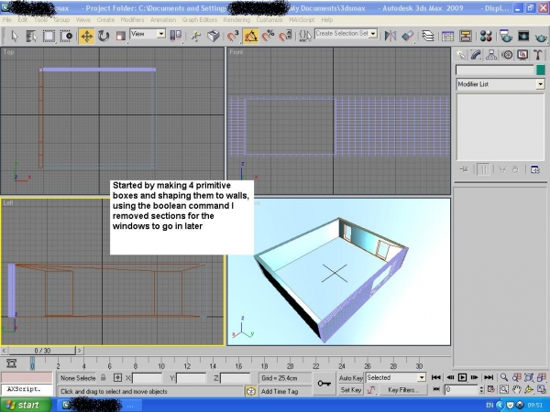Viewport: 550px width, 412px height.
Task: Click Pin Stack icon
Action: [x=464, y=169]
